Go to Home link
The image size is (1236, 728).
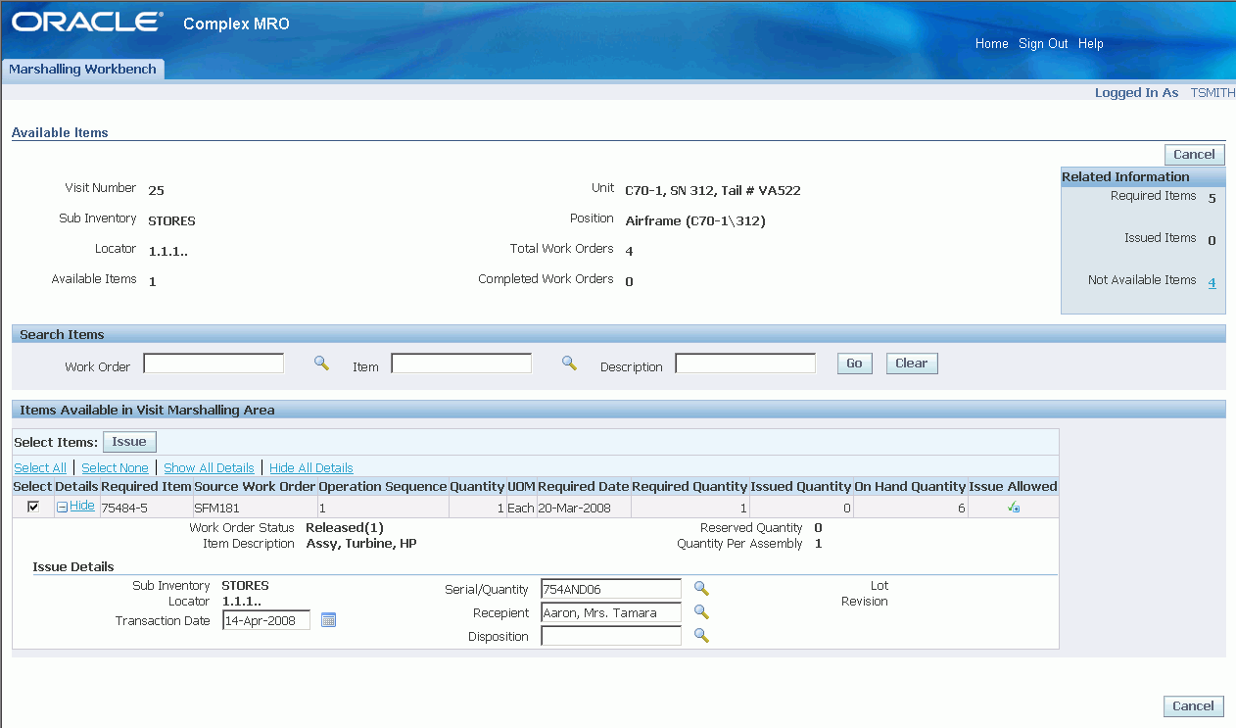click(992, 43)
